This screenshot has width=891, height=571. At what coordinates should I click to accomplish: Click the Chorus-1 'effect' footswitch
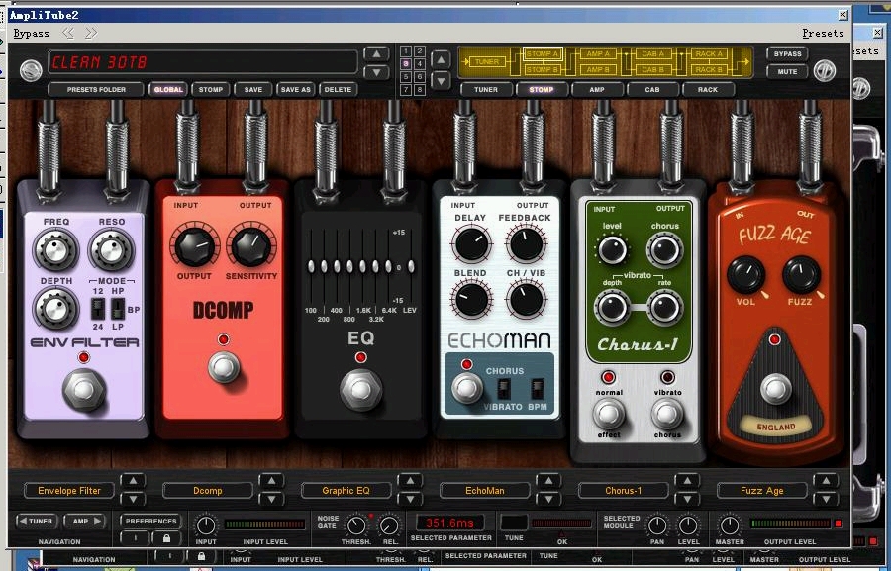point(609,414)
